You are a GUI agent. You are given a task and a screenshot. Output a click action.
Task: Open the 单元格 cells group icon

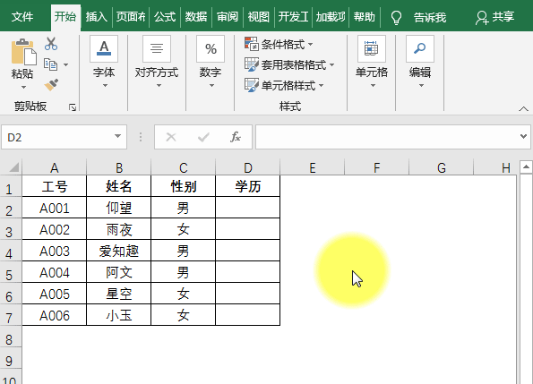tap(371, 49)
